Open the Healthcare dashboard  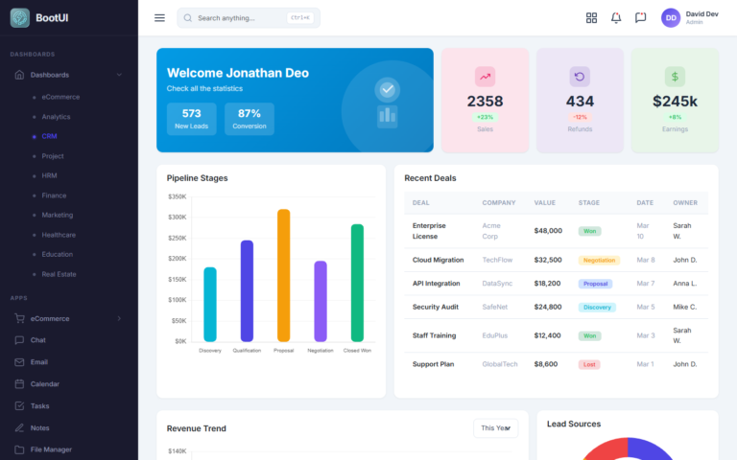click(x=59, y=235)
